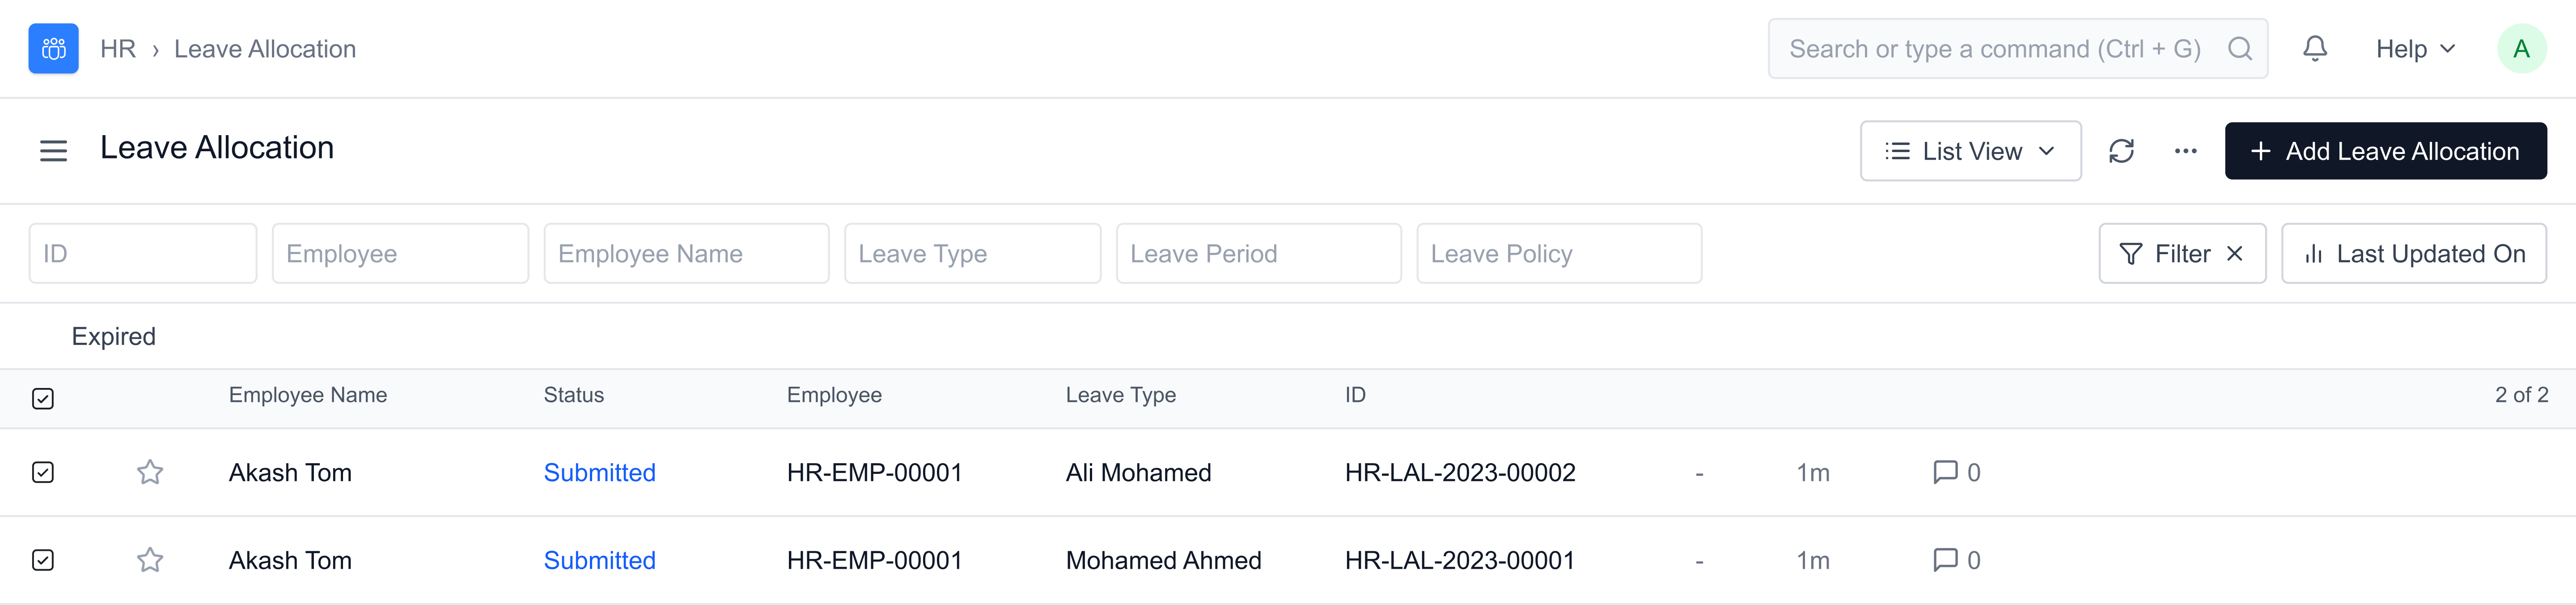The width and height of the screenshot is (2576, 605).
Task: Toggle the sidebar hamburger menu
Action: pos(53,151)
